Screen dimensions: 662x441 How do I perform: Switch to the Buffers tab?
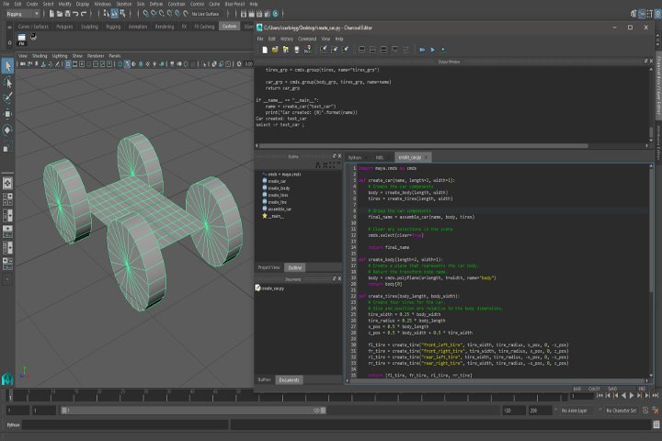pos(264,379)
